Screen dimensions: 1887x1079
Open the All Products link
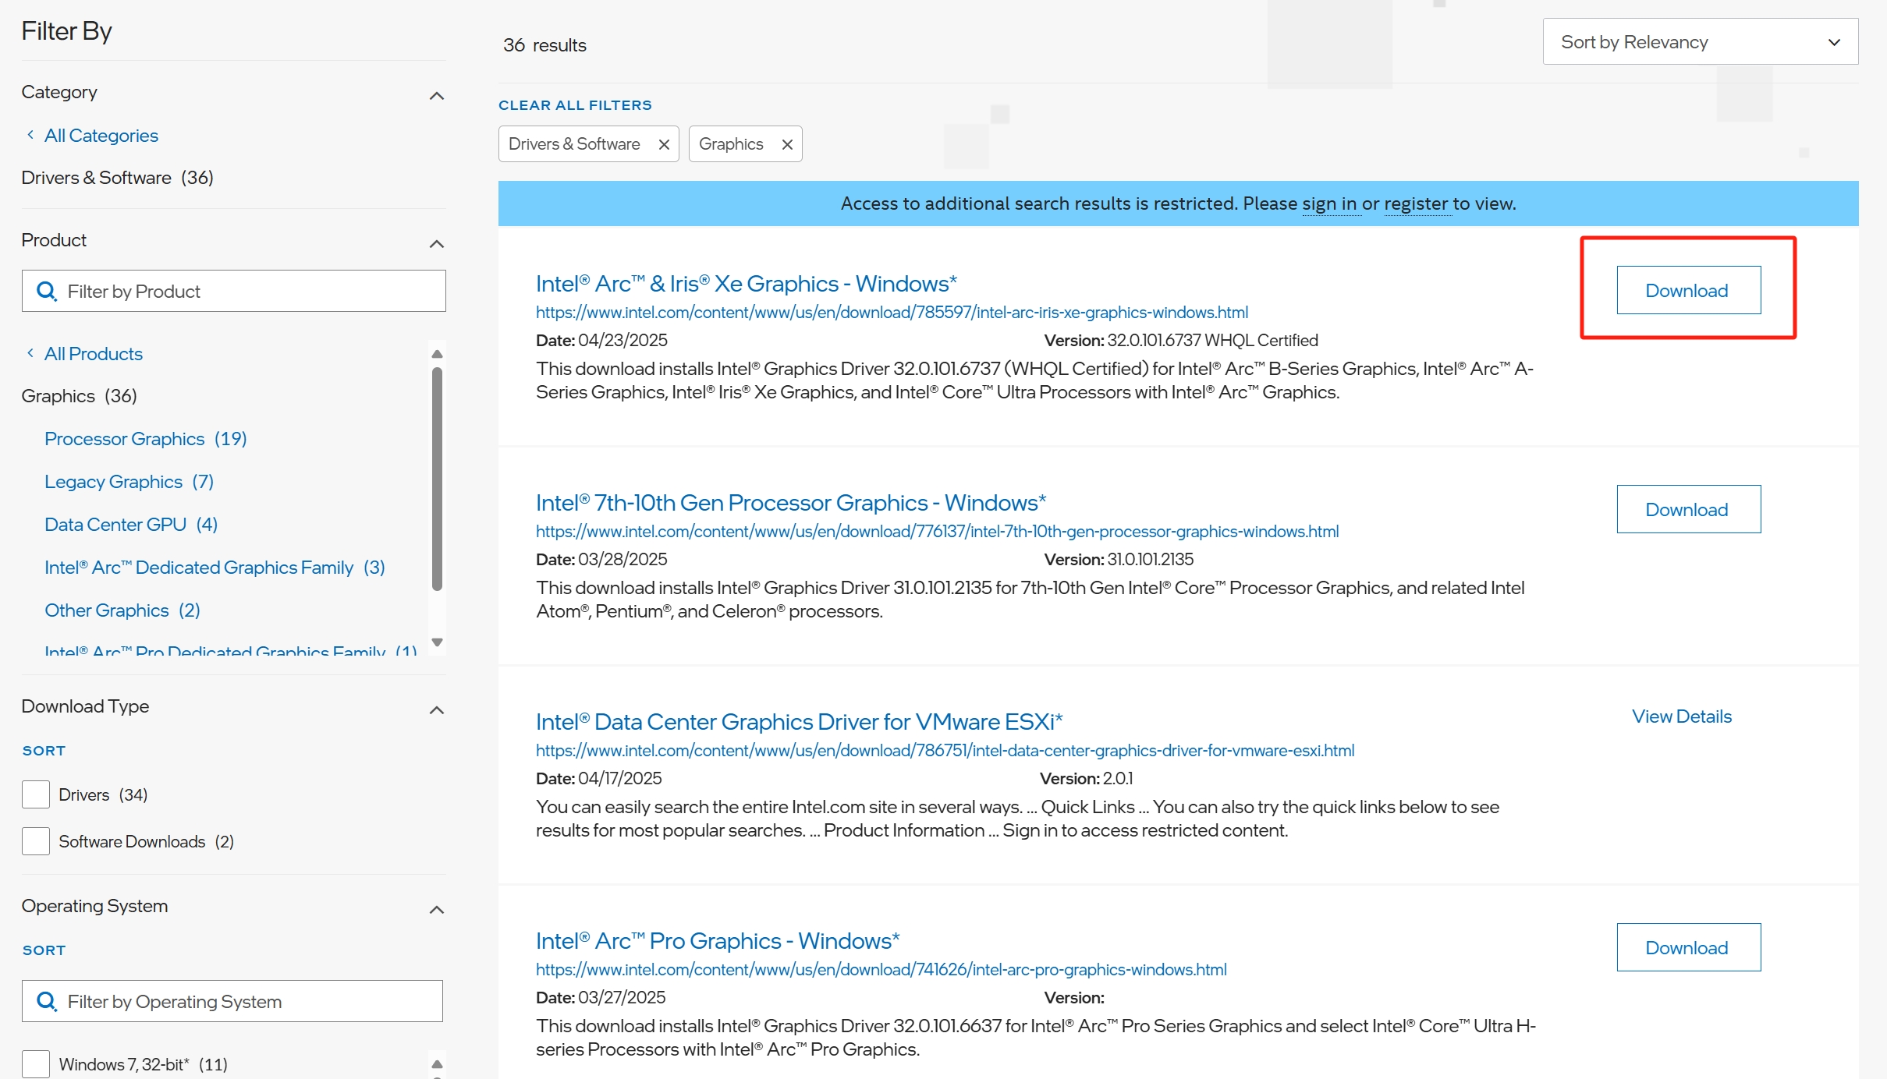[x=94, y=354]
